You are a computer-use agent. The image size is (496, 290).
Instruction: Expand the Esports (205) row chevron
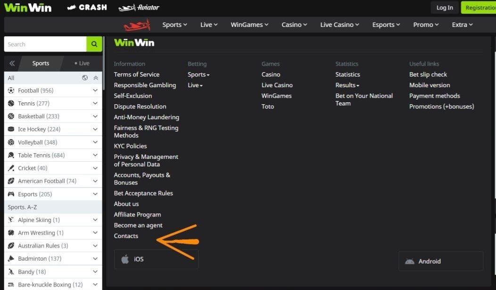coord(95,194)
